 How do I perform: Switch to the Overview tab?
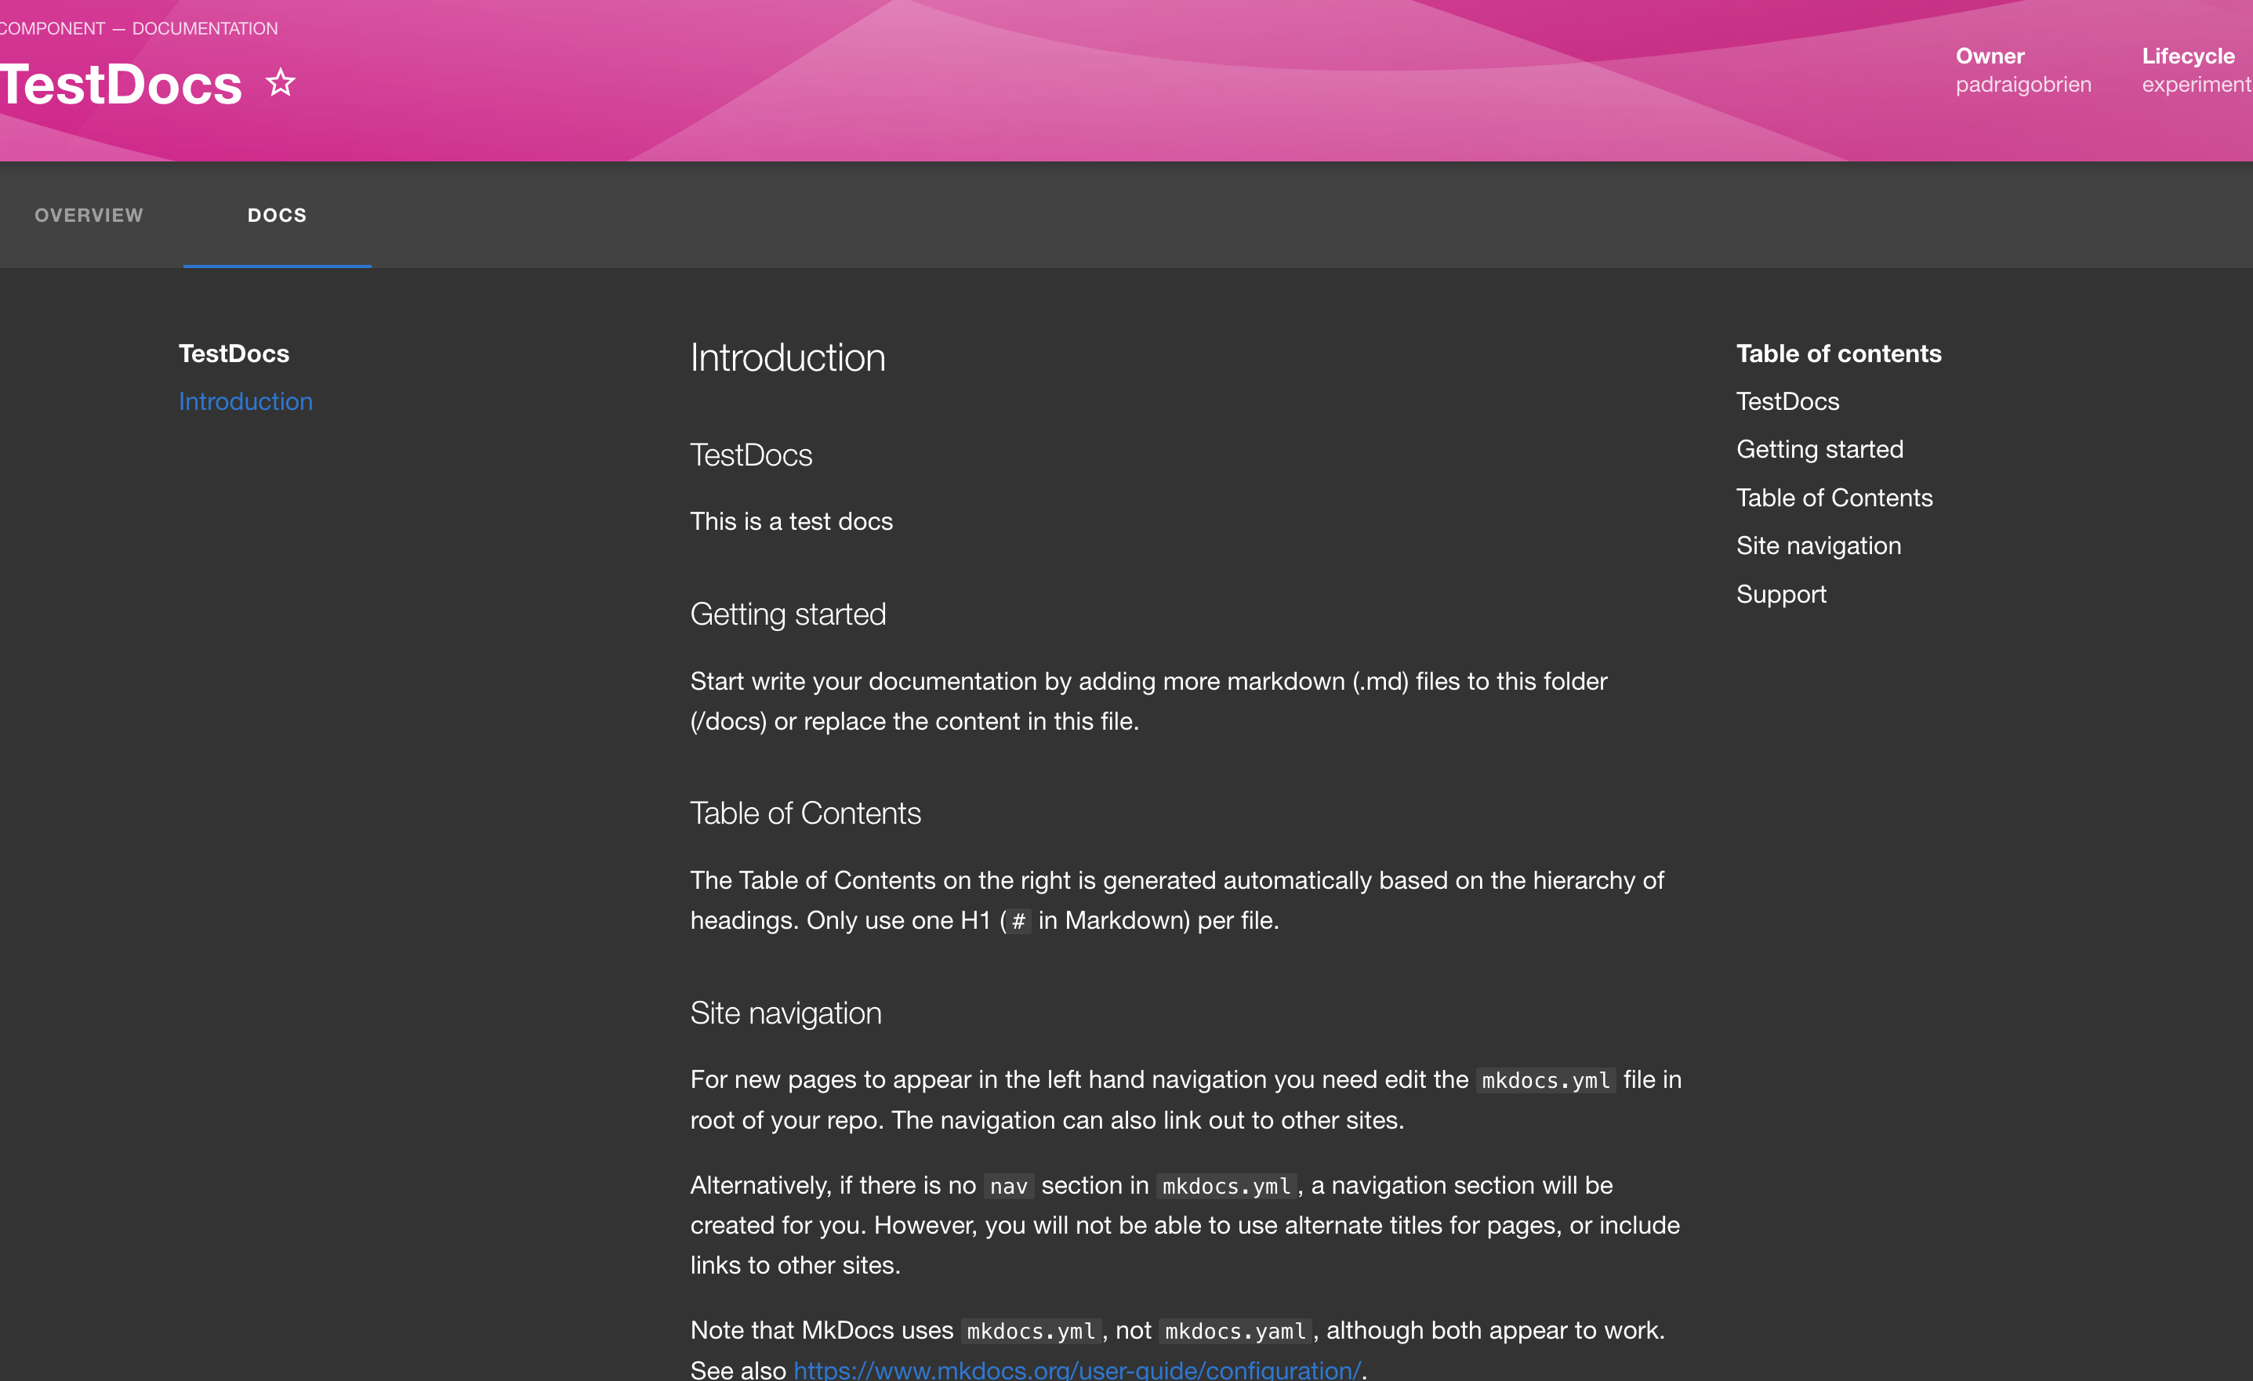[89, 215]
